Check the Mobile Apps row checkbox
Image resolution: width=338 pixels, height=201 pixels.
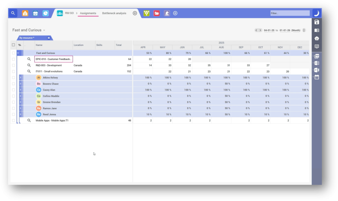[x=13, y=120]
